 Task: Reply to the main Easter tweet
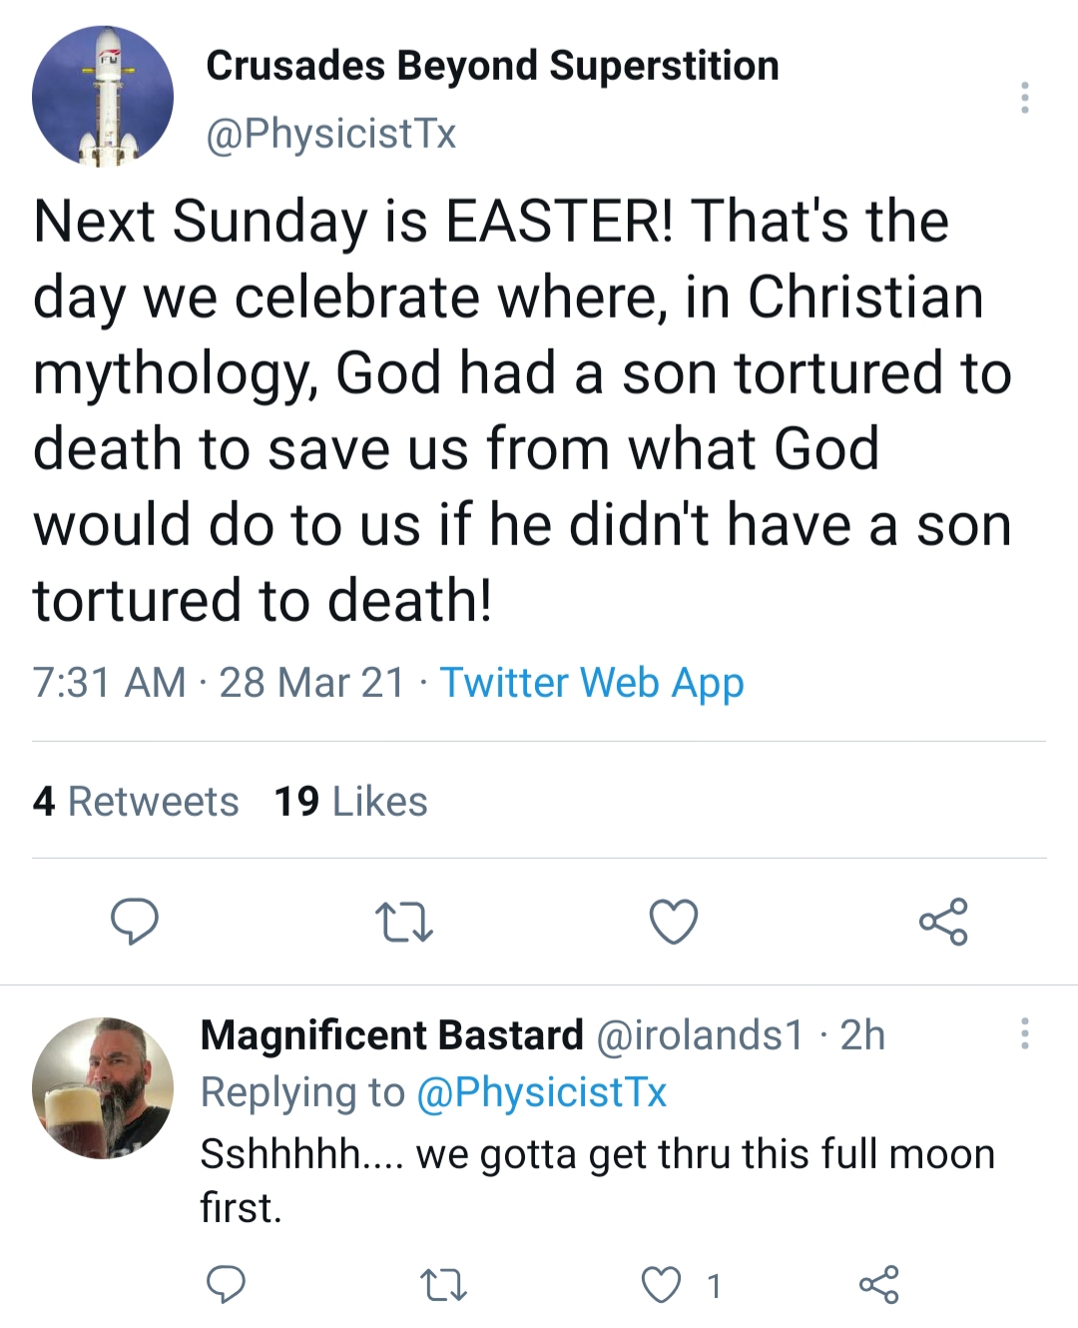[x=134, y=922]
